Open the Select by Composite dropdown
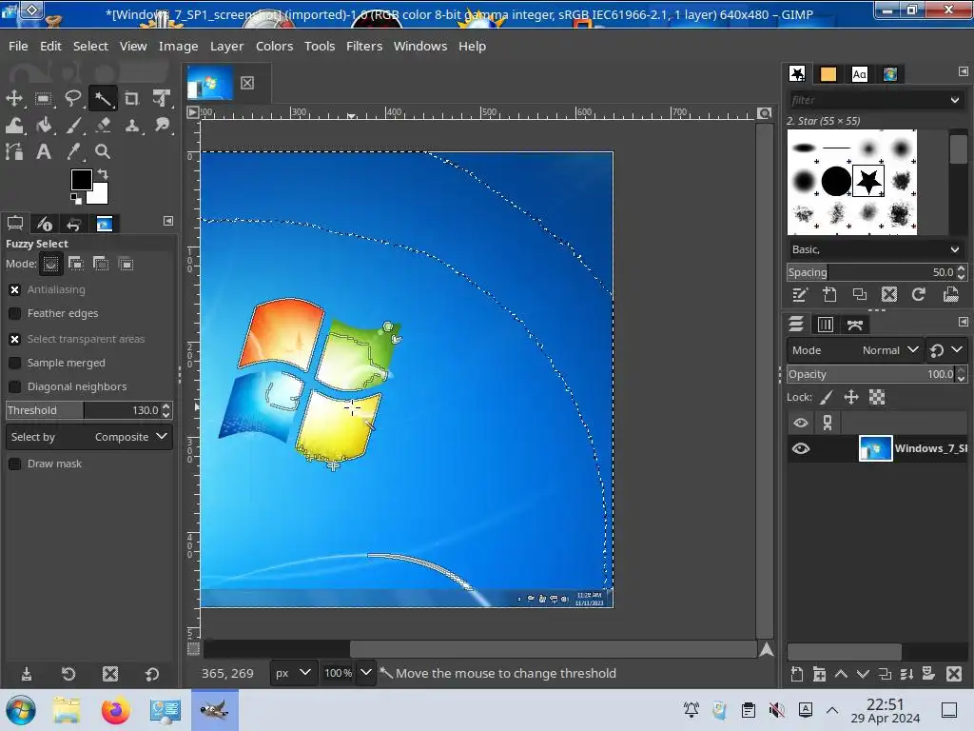This screenshot has width=974, height=731. click(x=89, y=437)
